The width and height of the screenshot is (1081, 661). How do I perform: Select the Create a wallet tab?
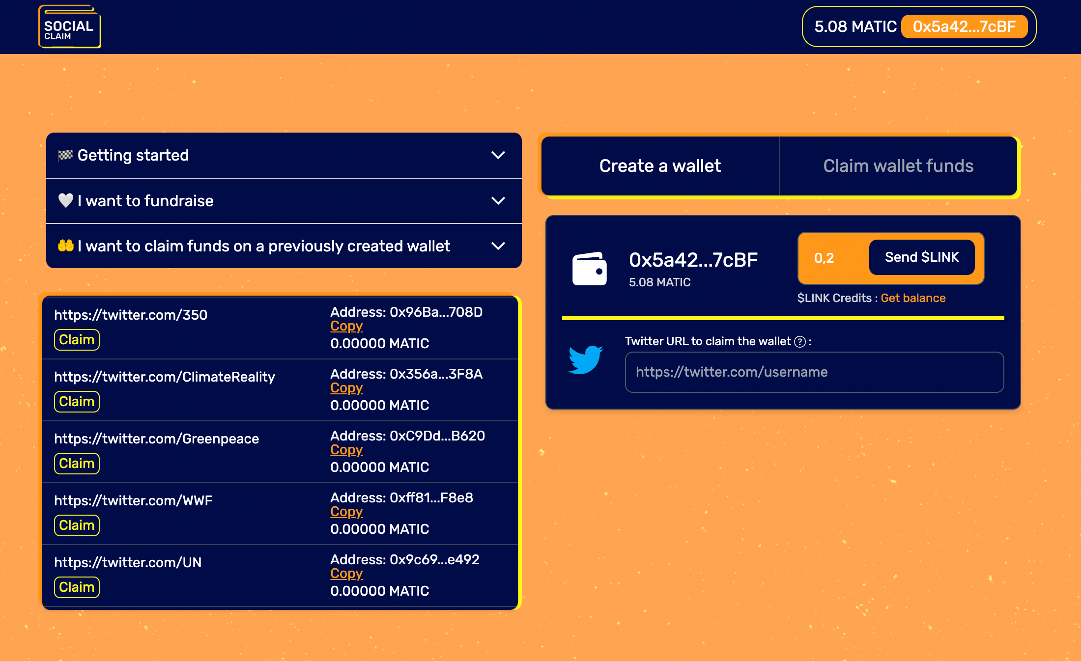click(660, 166)
